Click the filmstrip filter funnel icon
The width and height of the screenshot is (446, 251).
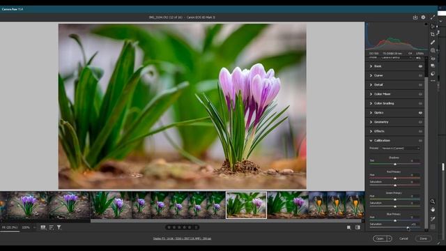pos(59,227)
